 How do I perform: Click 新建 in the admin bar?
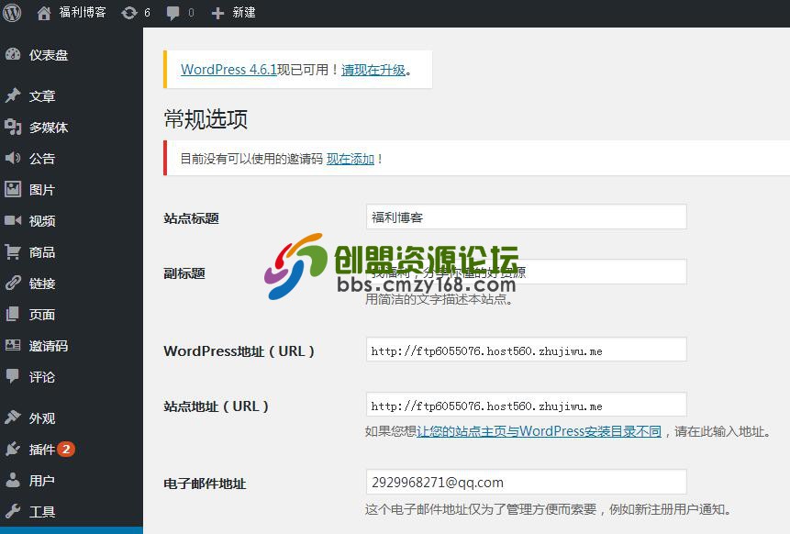[244, 13]
